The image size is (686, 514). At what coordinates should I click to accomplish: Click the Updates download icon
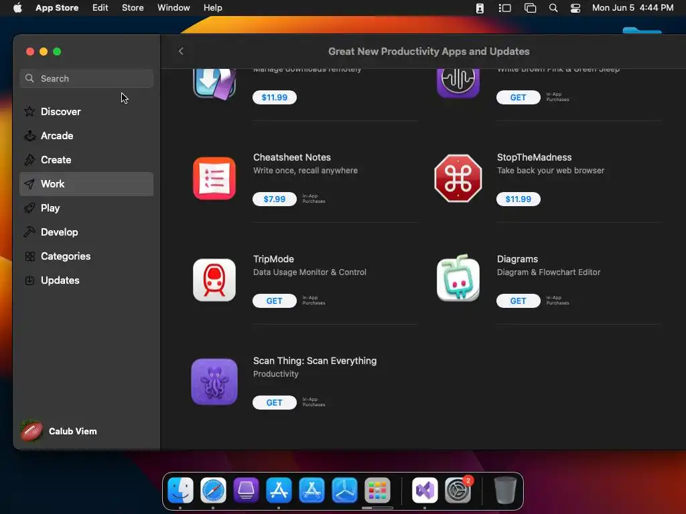tap(29, 280)
